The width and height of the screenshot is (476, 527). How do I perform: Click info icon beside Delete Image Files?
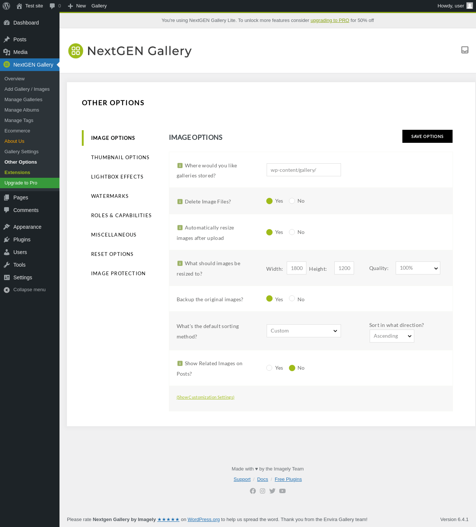(x=180, y=202)
